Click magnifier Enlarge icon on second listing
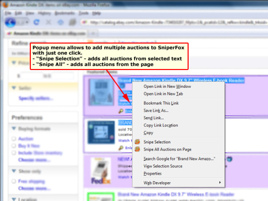 click(x=121, y=148)
